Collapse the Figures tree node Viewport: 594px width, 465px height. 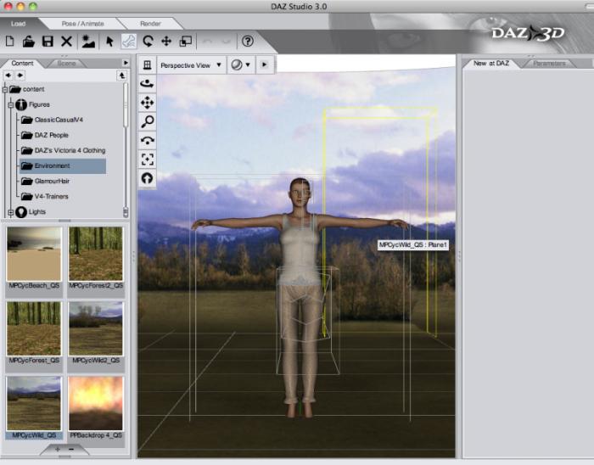(10, 105)
